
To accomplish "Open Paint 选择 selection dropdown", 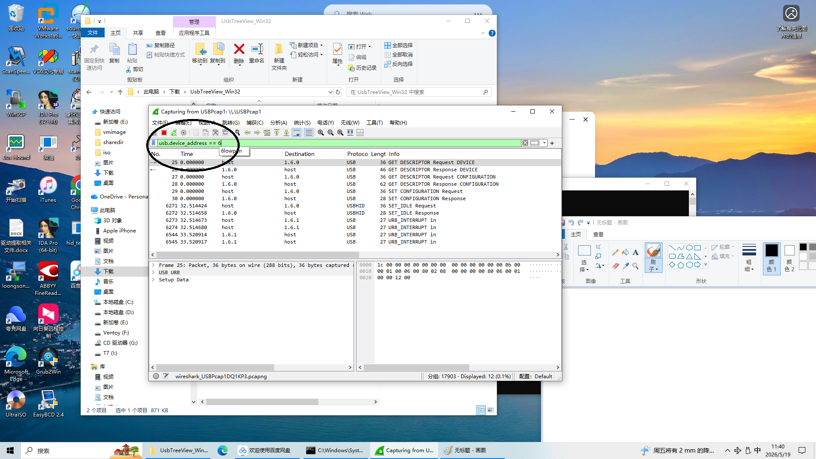I will pyautogui.click(x=584, y=266).
